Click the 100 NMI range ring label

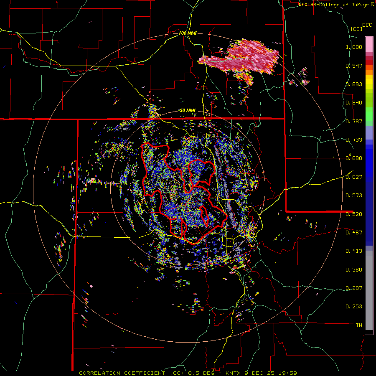[x=188, y=33]
